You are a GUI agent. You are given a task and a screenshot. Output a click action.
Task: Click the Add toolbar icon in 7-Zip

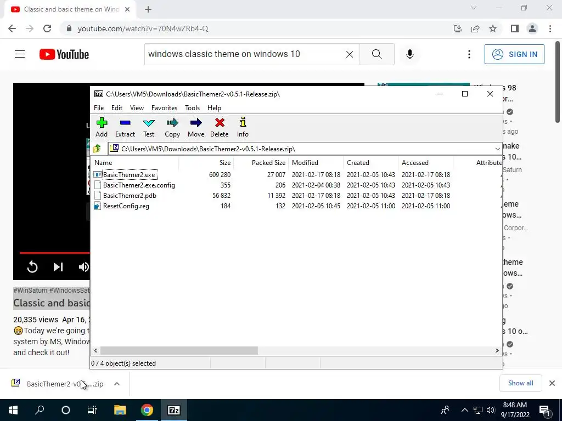point(102,127)
